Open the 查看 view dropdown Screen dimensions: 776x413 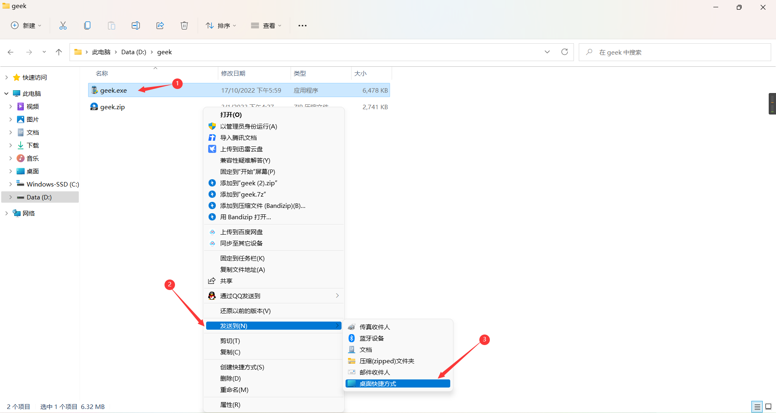(266, 25)
